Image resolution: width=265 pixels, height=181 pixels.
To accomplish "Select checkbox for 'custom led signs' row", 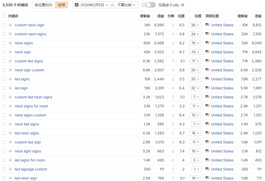I will point(4,61).
